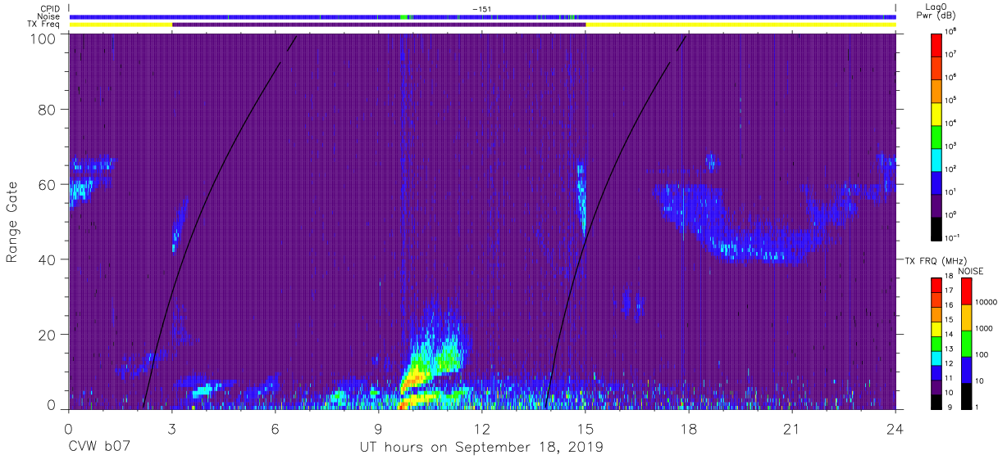Select the x-axis tick label '9'
This screenshot has height=464, width=1007.
coord(378,429)
